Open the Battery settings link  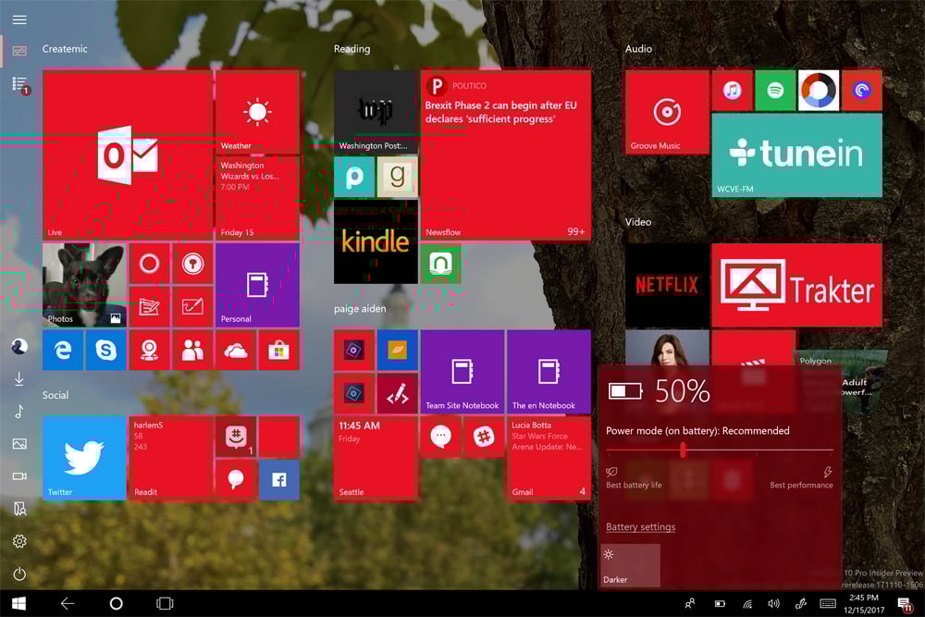click(640, 527)
